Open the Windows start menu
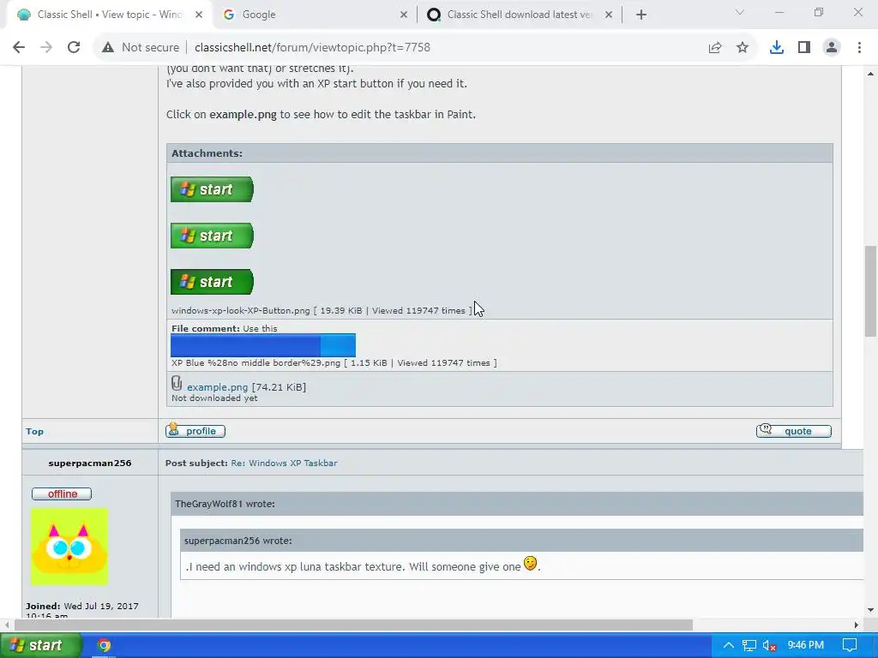Screen dimensions: 878x658 pyautogui.click(x=40, y=646)
